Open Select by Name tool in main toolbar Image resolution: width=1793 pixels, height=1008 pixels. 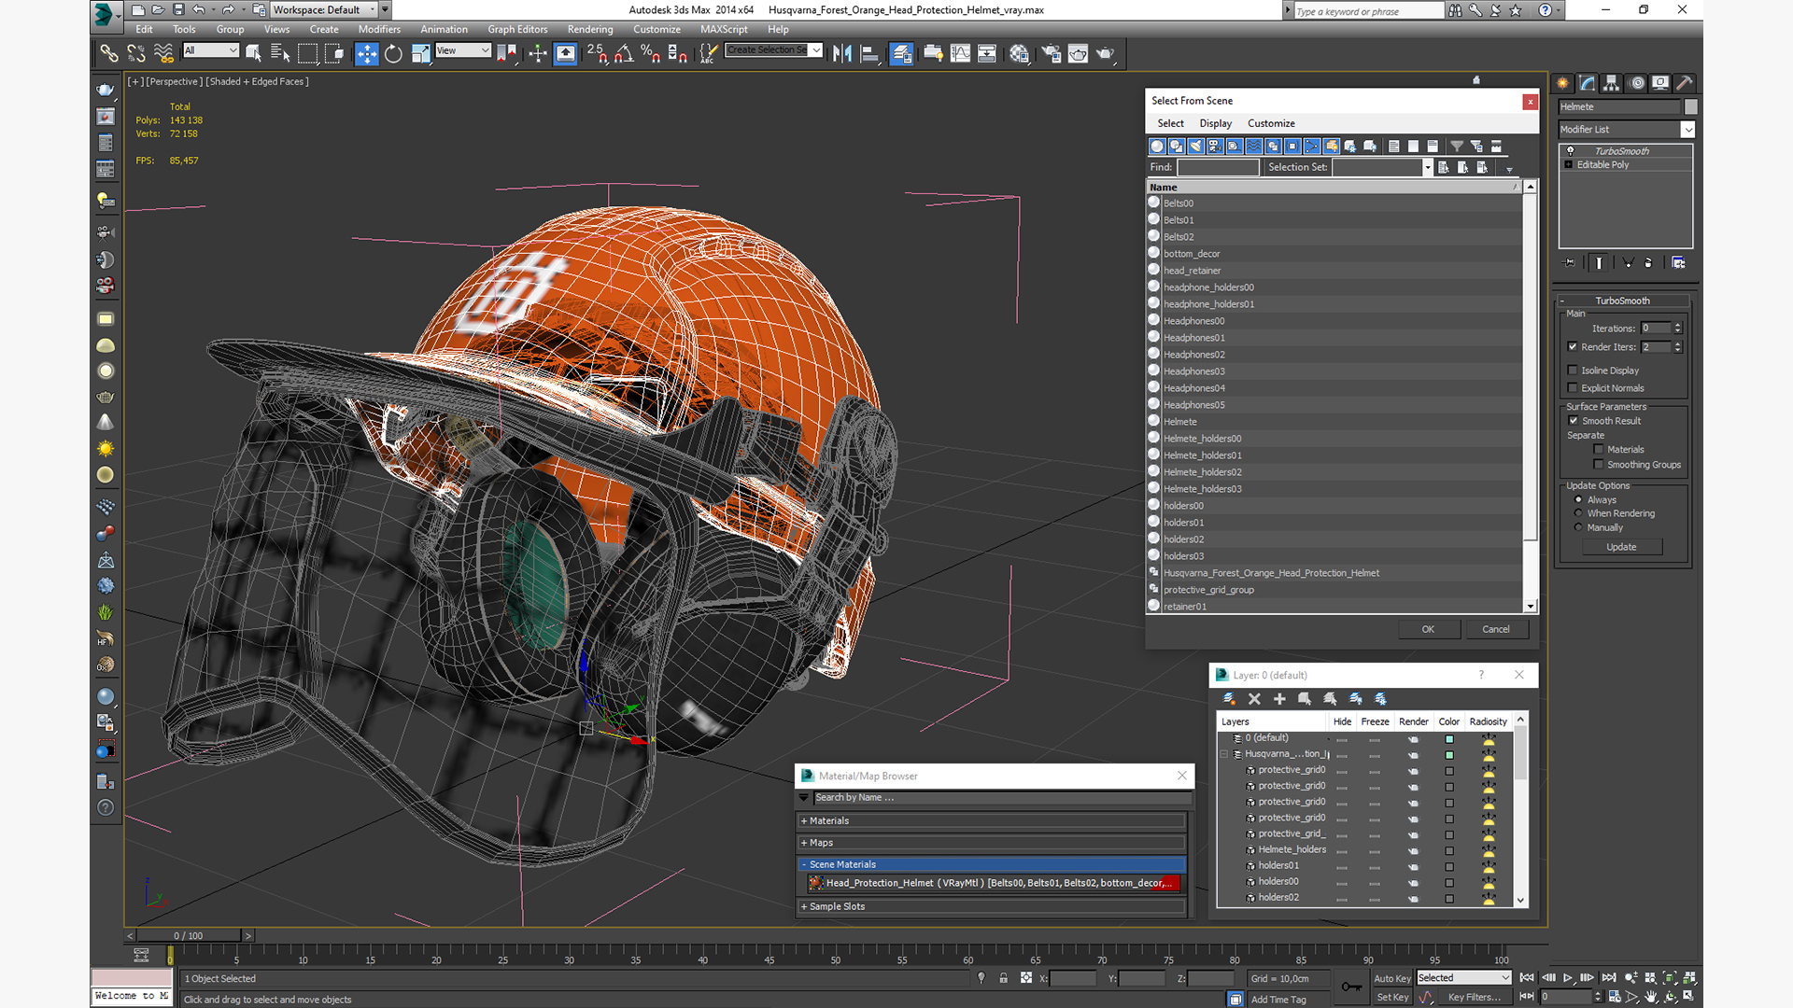(279, 54)
